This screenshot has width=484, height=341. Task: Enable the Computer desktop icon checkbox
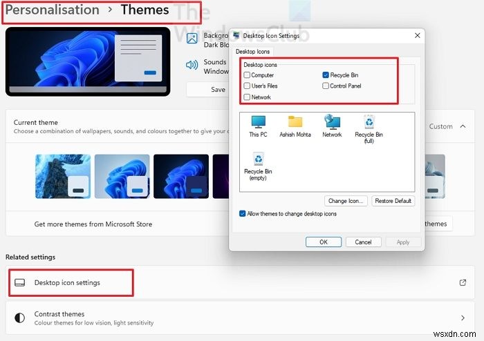coord(247,75)
